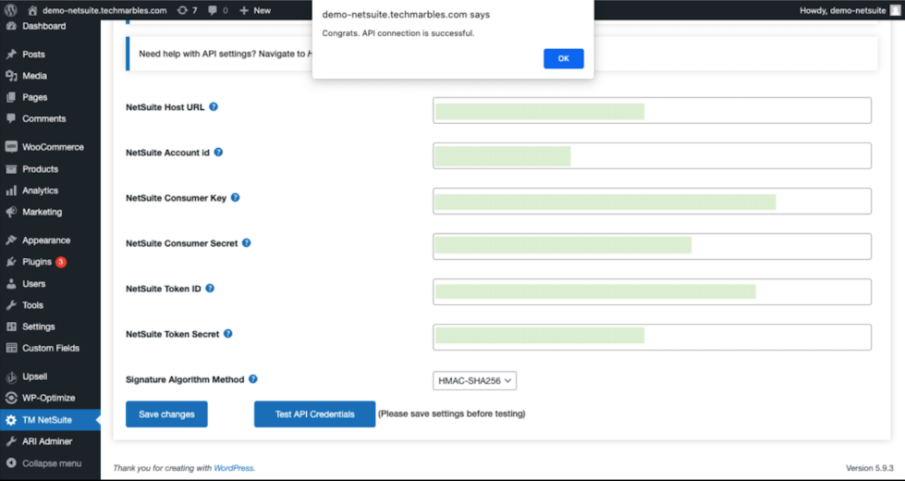Image resolution: width=905 pixels, height=481 pixels.
Task: Open help tooltip for NetSuite Consumer Key
Action: point(235,197)
